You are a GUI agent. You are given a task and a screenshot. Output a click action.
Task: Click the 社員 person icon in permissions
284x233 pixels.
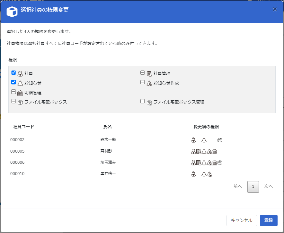20,74
